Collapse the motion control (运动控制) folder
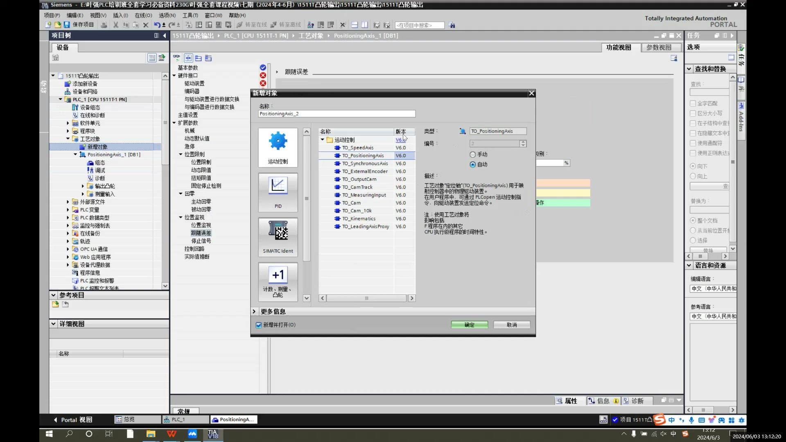This screenshot has height=442, width=786. [x=323, y=140]
